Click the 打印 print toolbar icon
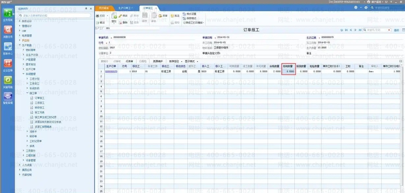The height and width of the screenshot is (193, 405). click(97, 15)
